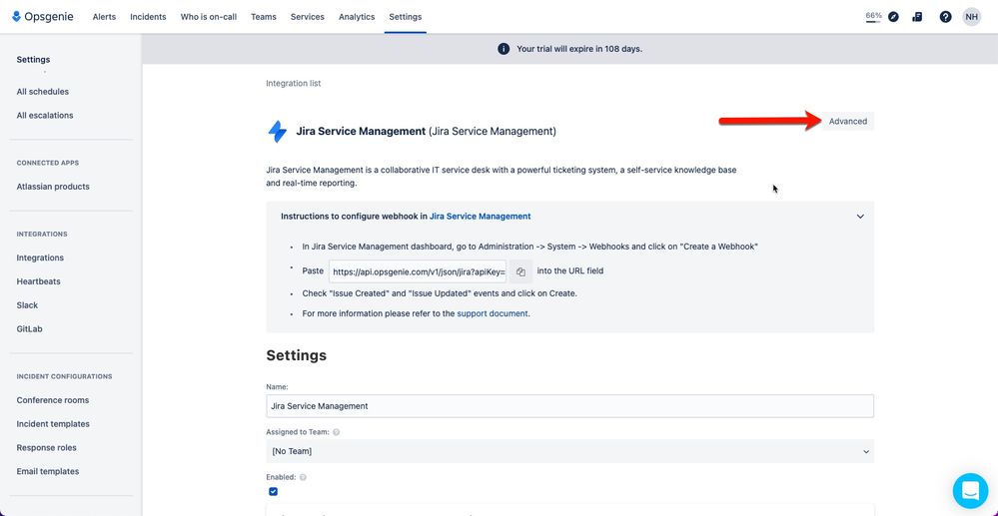Click the Jira Service Management lightning logo
Image resolution: width=998 pixels, height=516 pixels.
(x=278, y=132)
